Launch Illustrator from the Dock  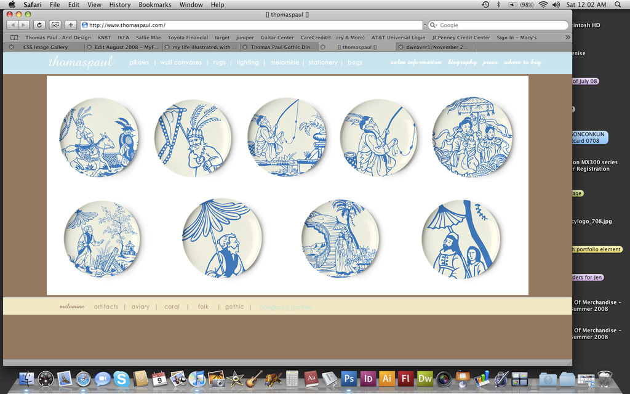pos(386,379)
